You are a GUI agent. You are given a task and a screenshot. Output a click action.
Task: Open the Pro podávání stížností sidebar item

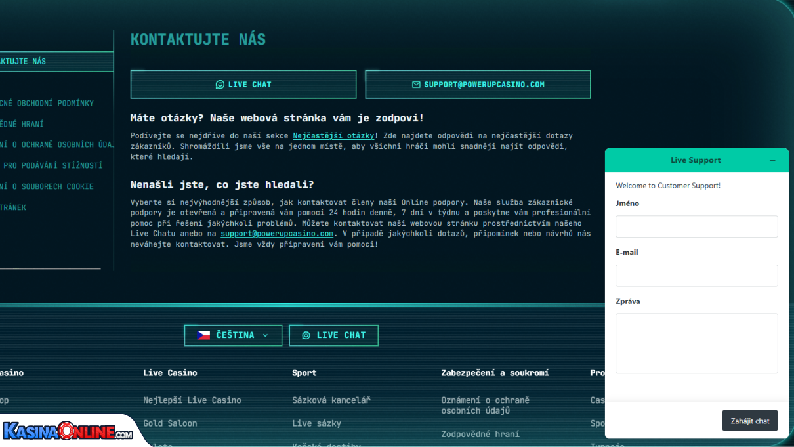(x=51, y=165)
